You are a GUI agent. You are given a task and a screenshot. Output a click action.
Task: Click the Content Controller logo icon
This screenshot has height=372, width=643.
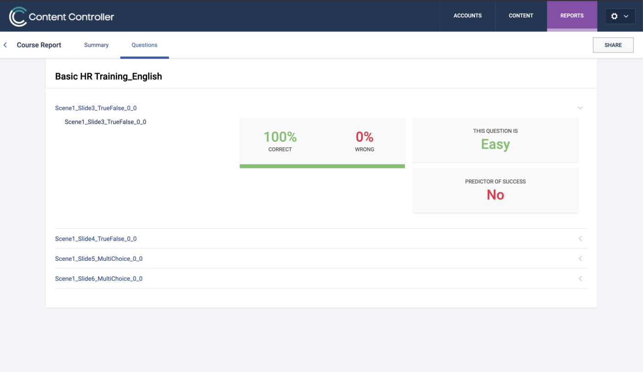pos(18,17)
